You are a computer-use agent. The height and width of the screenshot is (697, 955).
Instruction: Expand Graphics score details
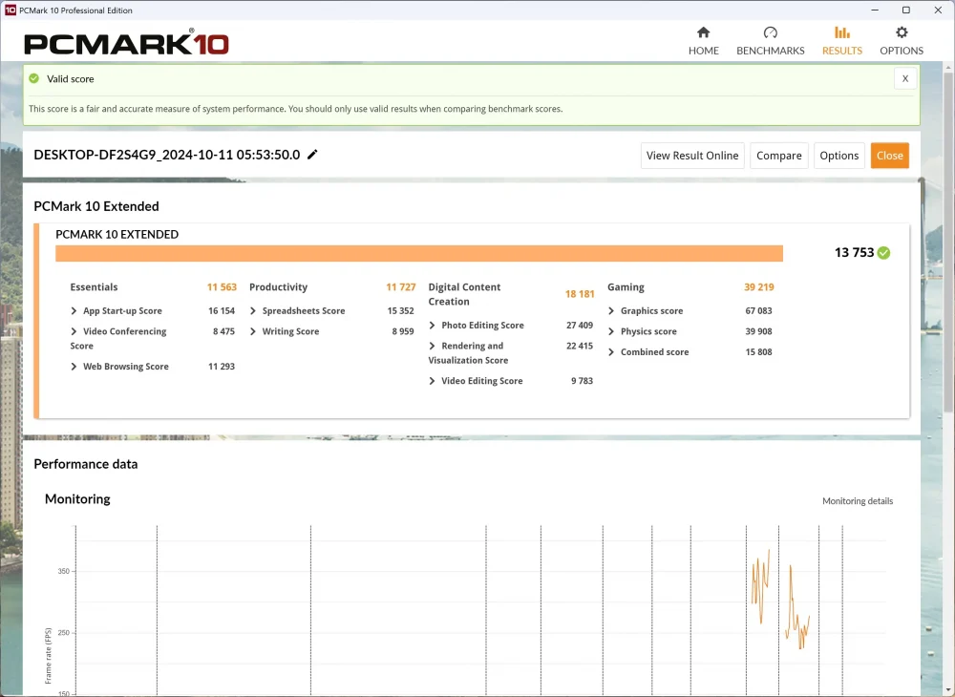[611, 311]
